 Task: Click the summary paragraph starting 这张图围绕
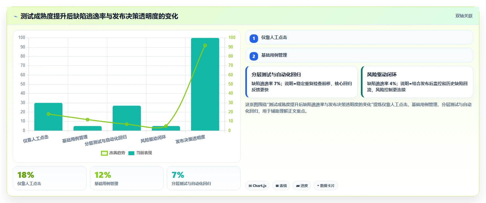tap(359, 108)
